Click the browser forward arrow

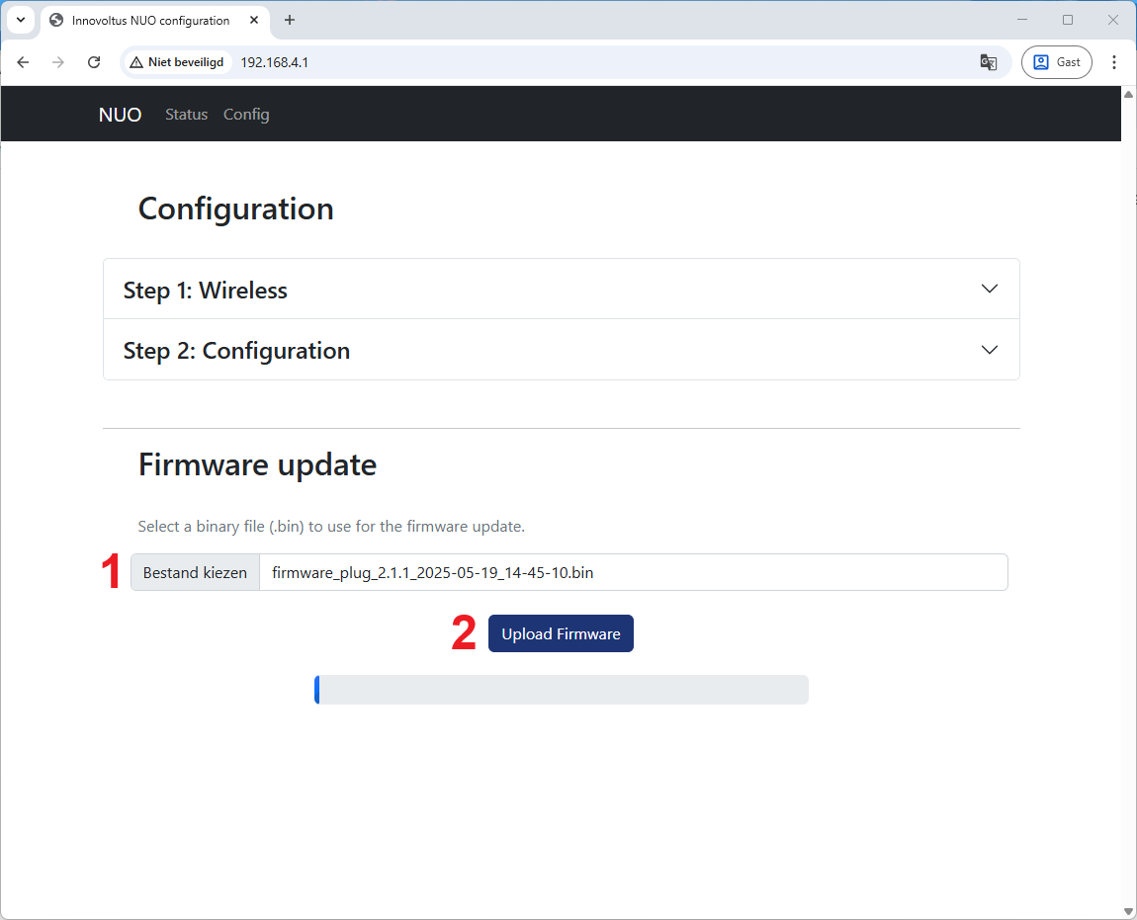tap(58, 62)
